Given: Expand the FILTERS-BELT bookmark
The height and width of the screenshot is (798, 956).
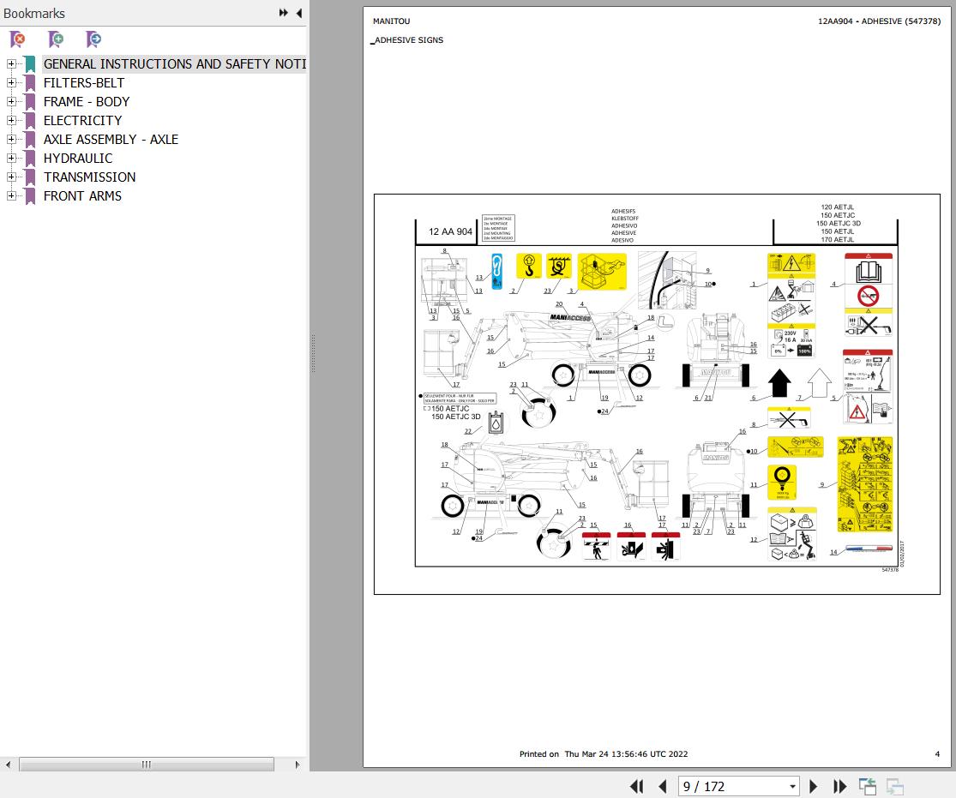Looking at the screenshot, I should [x=11, y=82].
